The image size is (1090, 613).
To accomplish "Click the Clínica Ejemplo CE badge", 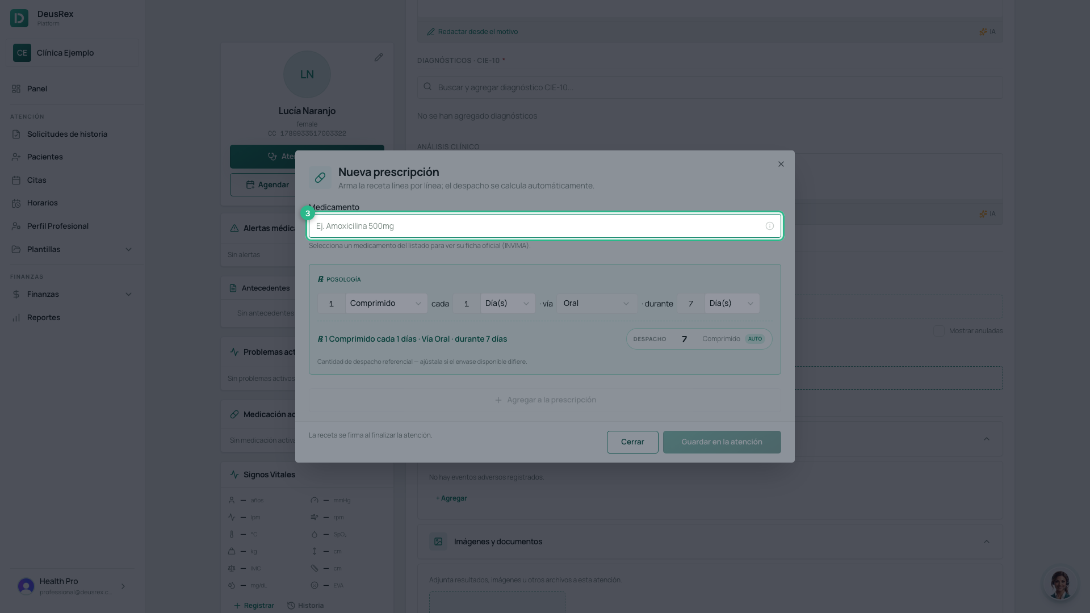I will pyautogui.click(x=22, y=53).
